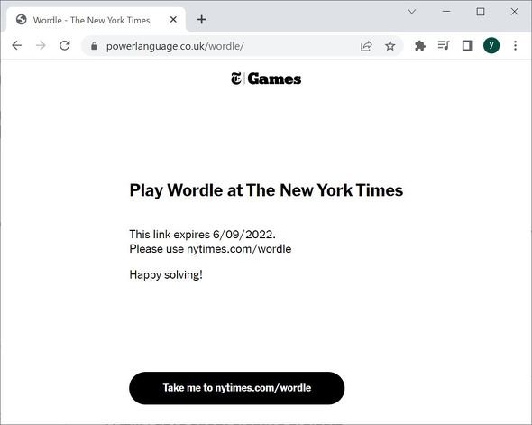Reload the Wordle page
This screenshot has height=425, width=532.
tap(64, 45)
